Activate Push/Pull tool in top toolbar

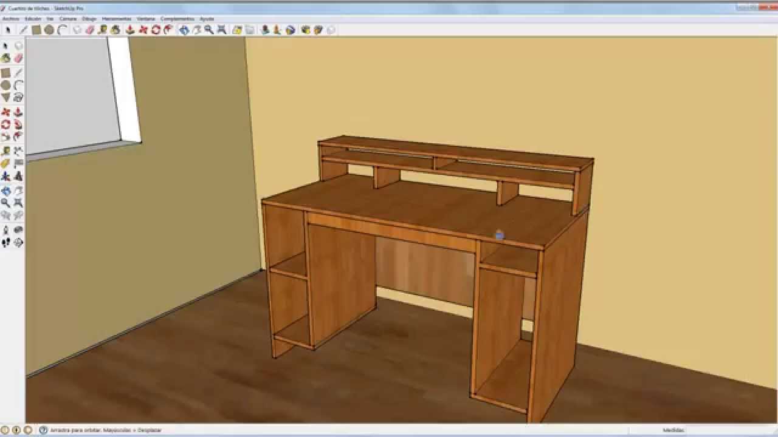pyautogui.click(x=129, y=30)
